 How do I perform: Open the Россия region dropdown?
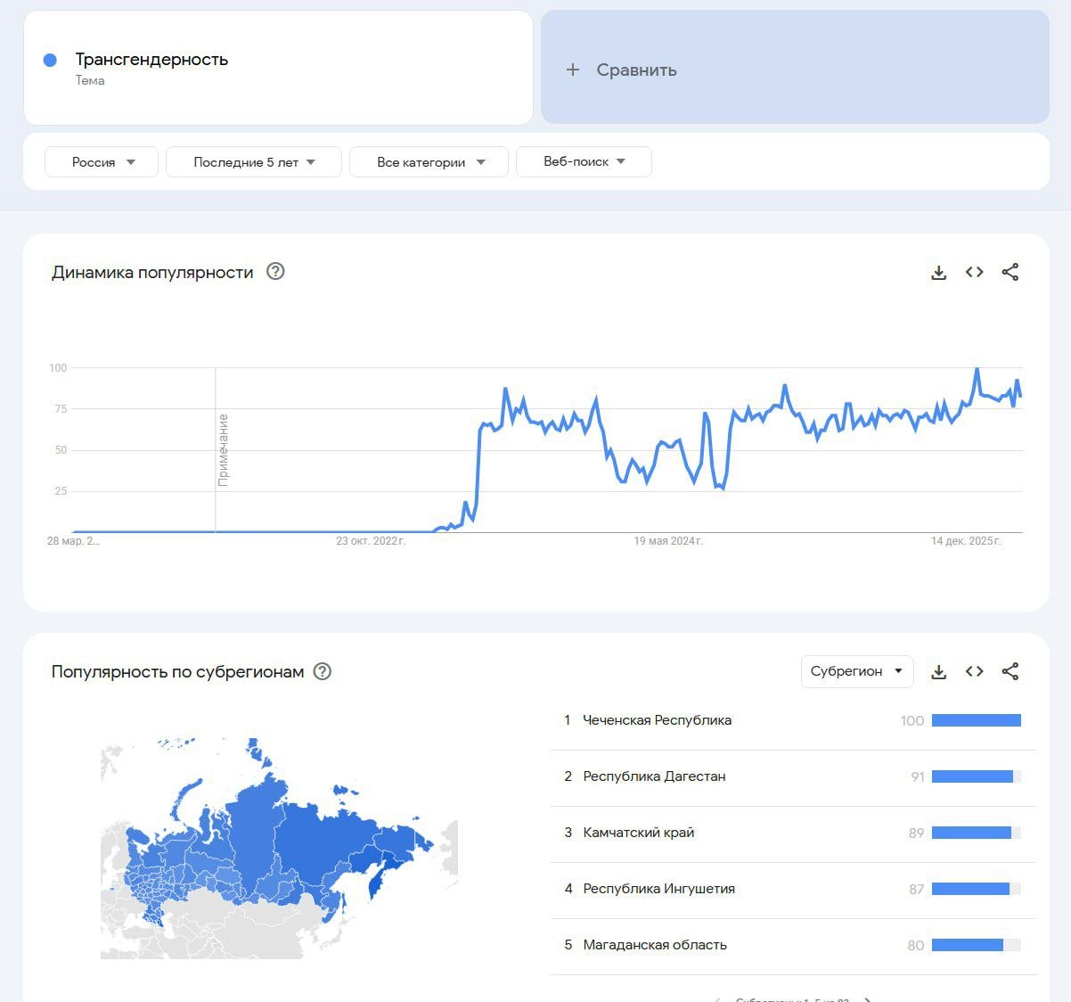pos(102,162)
